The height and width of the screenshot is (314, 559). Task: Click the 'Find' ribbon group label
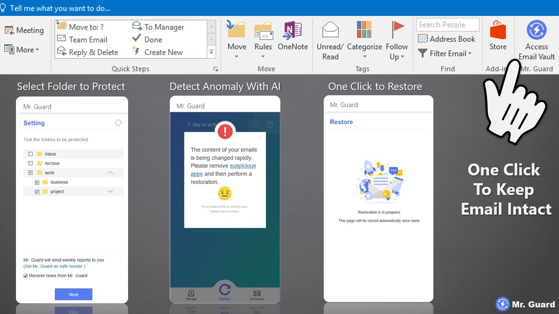[448, 69]
